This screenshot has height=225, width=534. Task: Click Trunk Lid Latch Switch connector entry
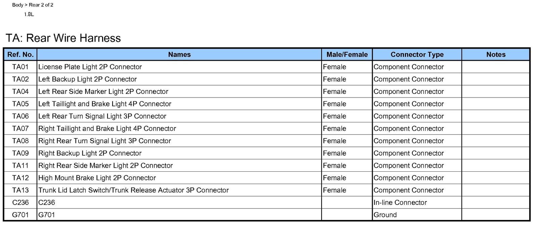pyautogui.click(x=133, y=190)
